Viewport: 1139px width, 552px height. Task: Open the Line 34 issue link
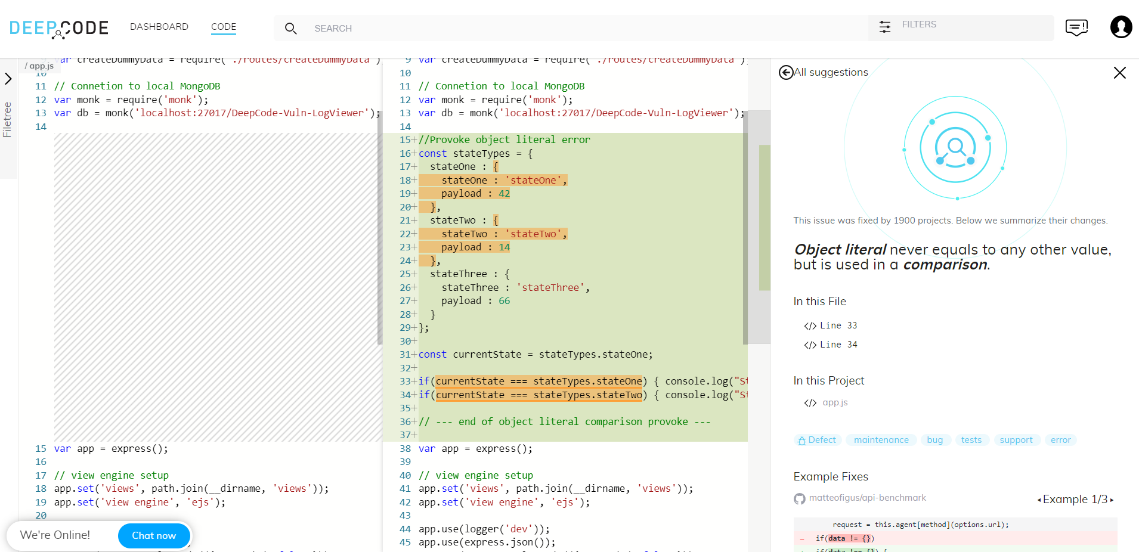(x=838, y=345)
